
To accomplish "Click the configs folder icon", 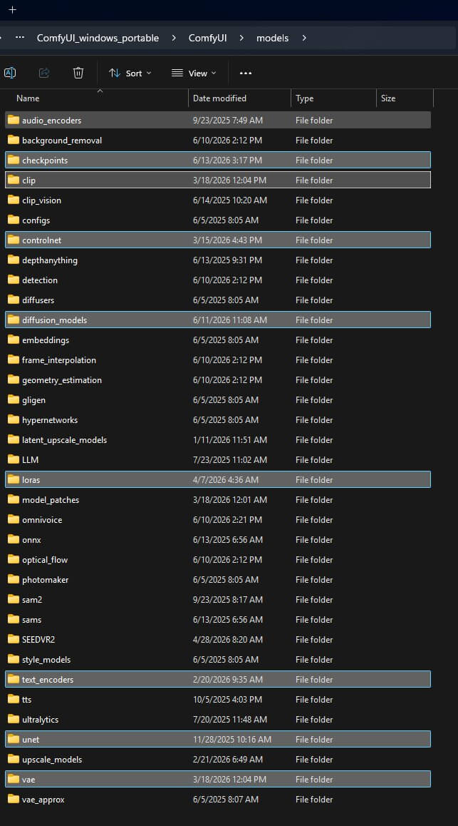I will [x=14, y=220].
